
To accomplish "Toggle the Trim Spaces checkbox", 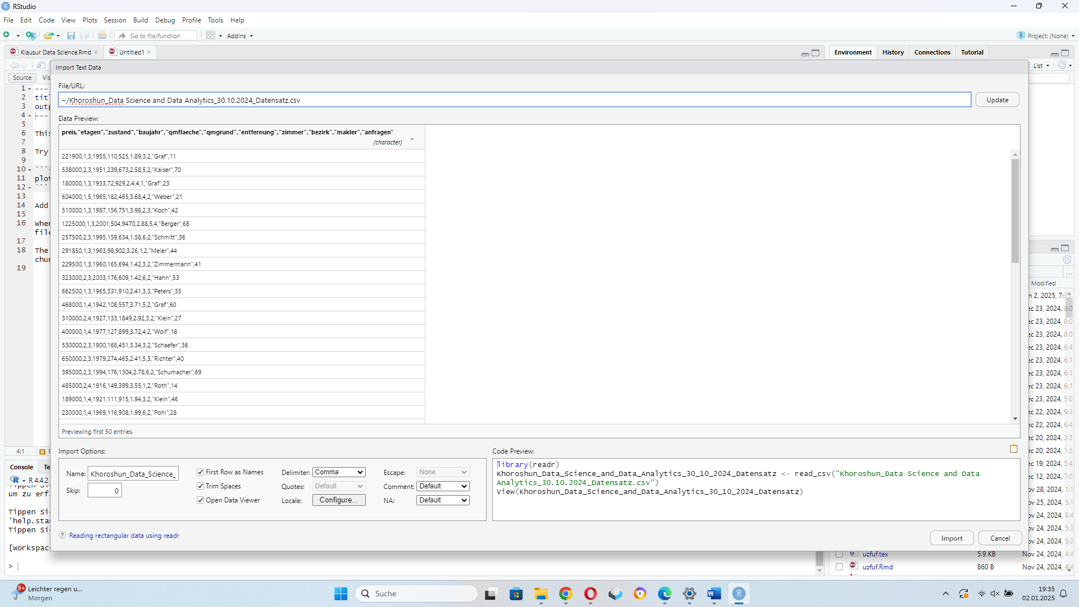I will click(201, 486).
